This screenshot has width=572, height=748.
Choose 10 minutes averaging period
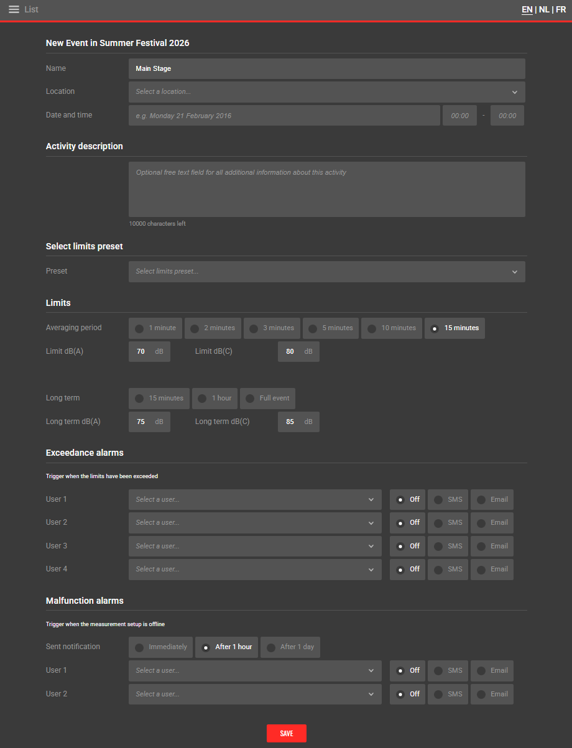[392, 328]
